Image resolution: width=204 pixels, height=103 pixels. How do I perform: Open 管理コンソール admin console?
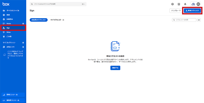pos(13,95)
